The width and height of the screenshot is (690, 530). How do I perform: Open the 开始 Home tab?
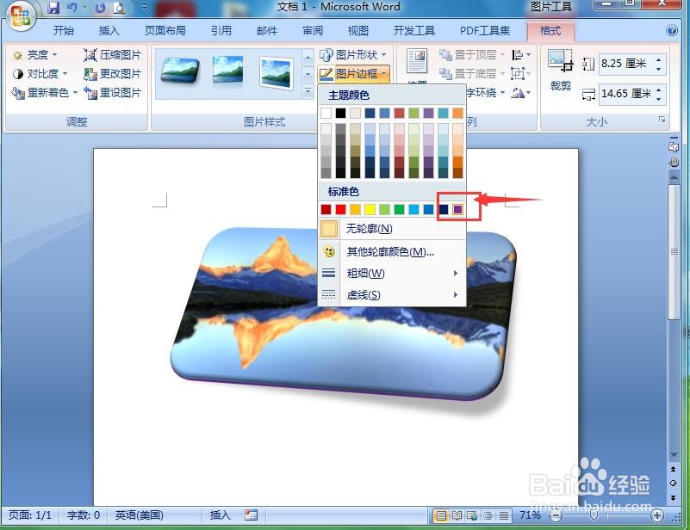pos(64,31)
